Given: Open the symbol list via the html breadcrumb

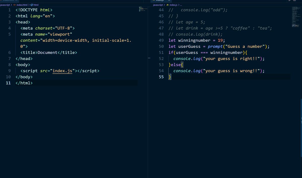Looking at the screenshot, I should point(36,5).
